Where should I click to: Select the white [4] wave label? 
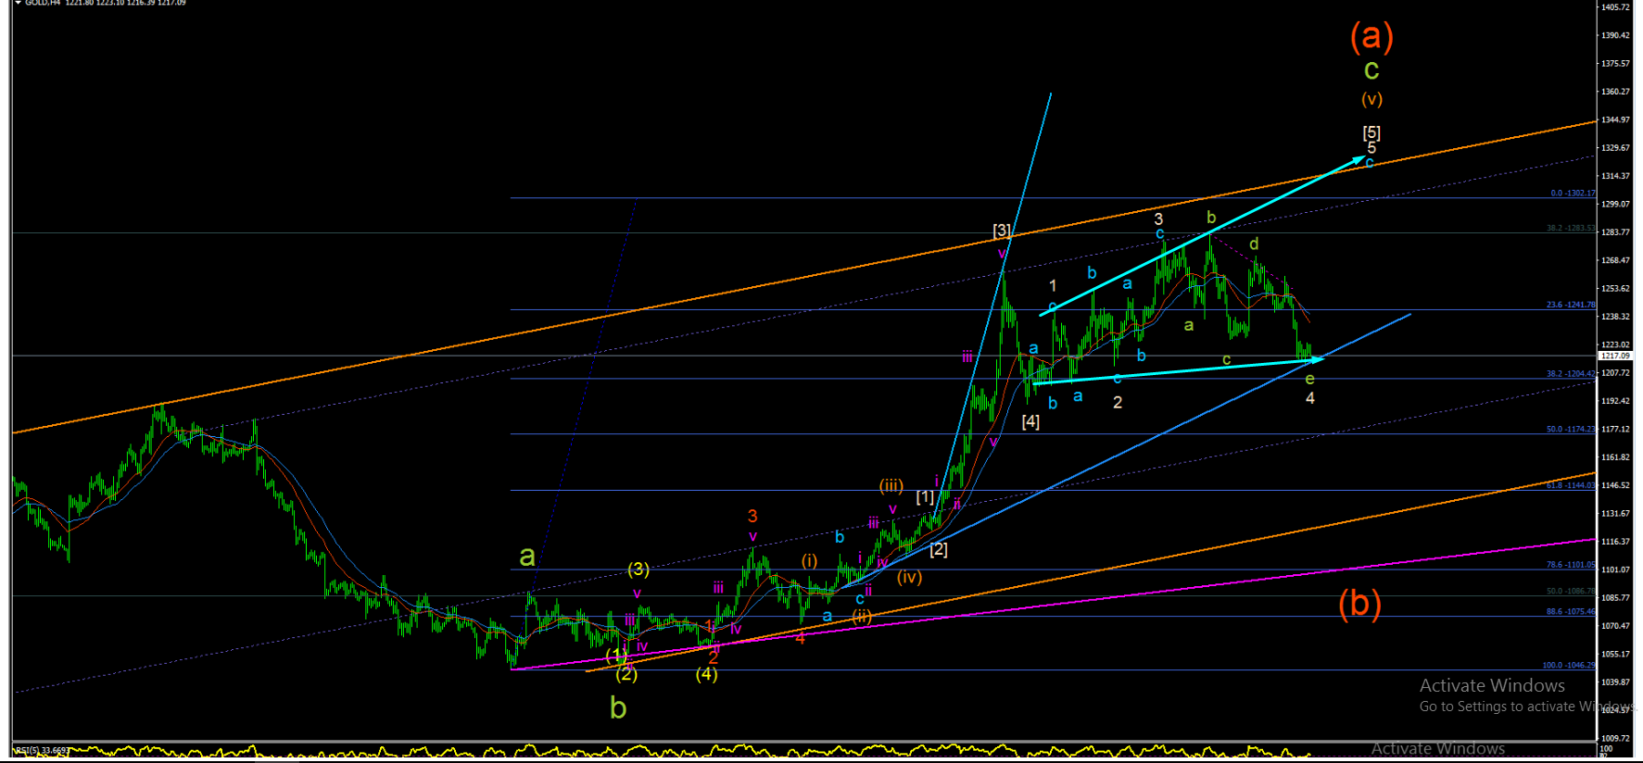tap(1030, 422)
